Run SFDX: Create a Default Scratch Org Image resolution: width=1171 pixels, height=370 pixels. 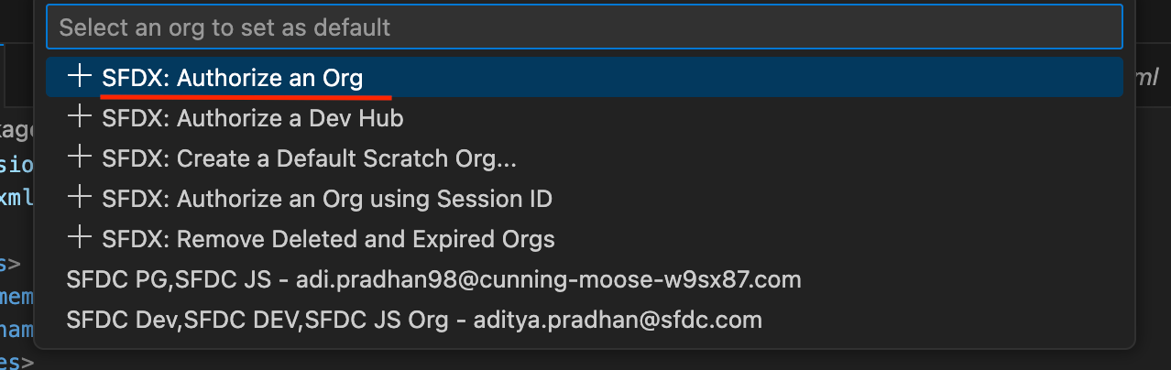click(x=310, y=158)
